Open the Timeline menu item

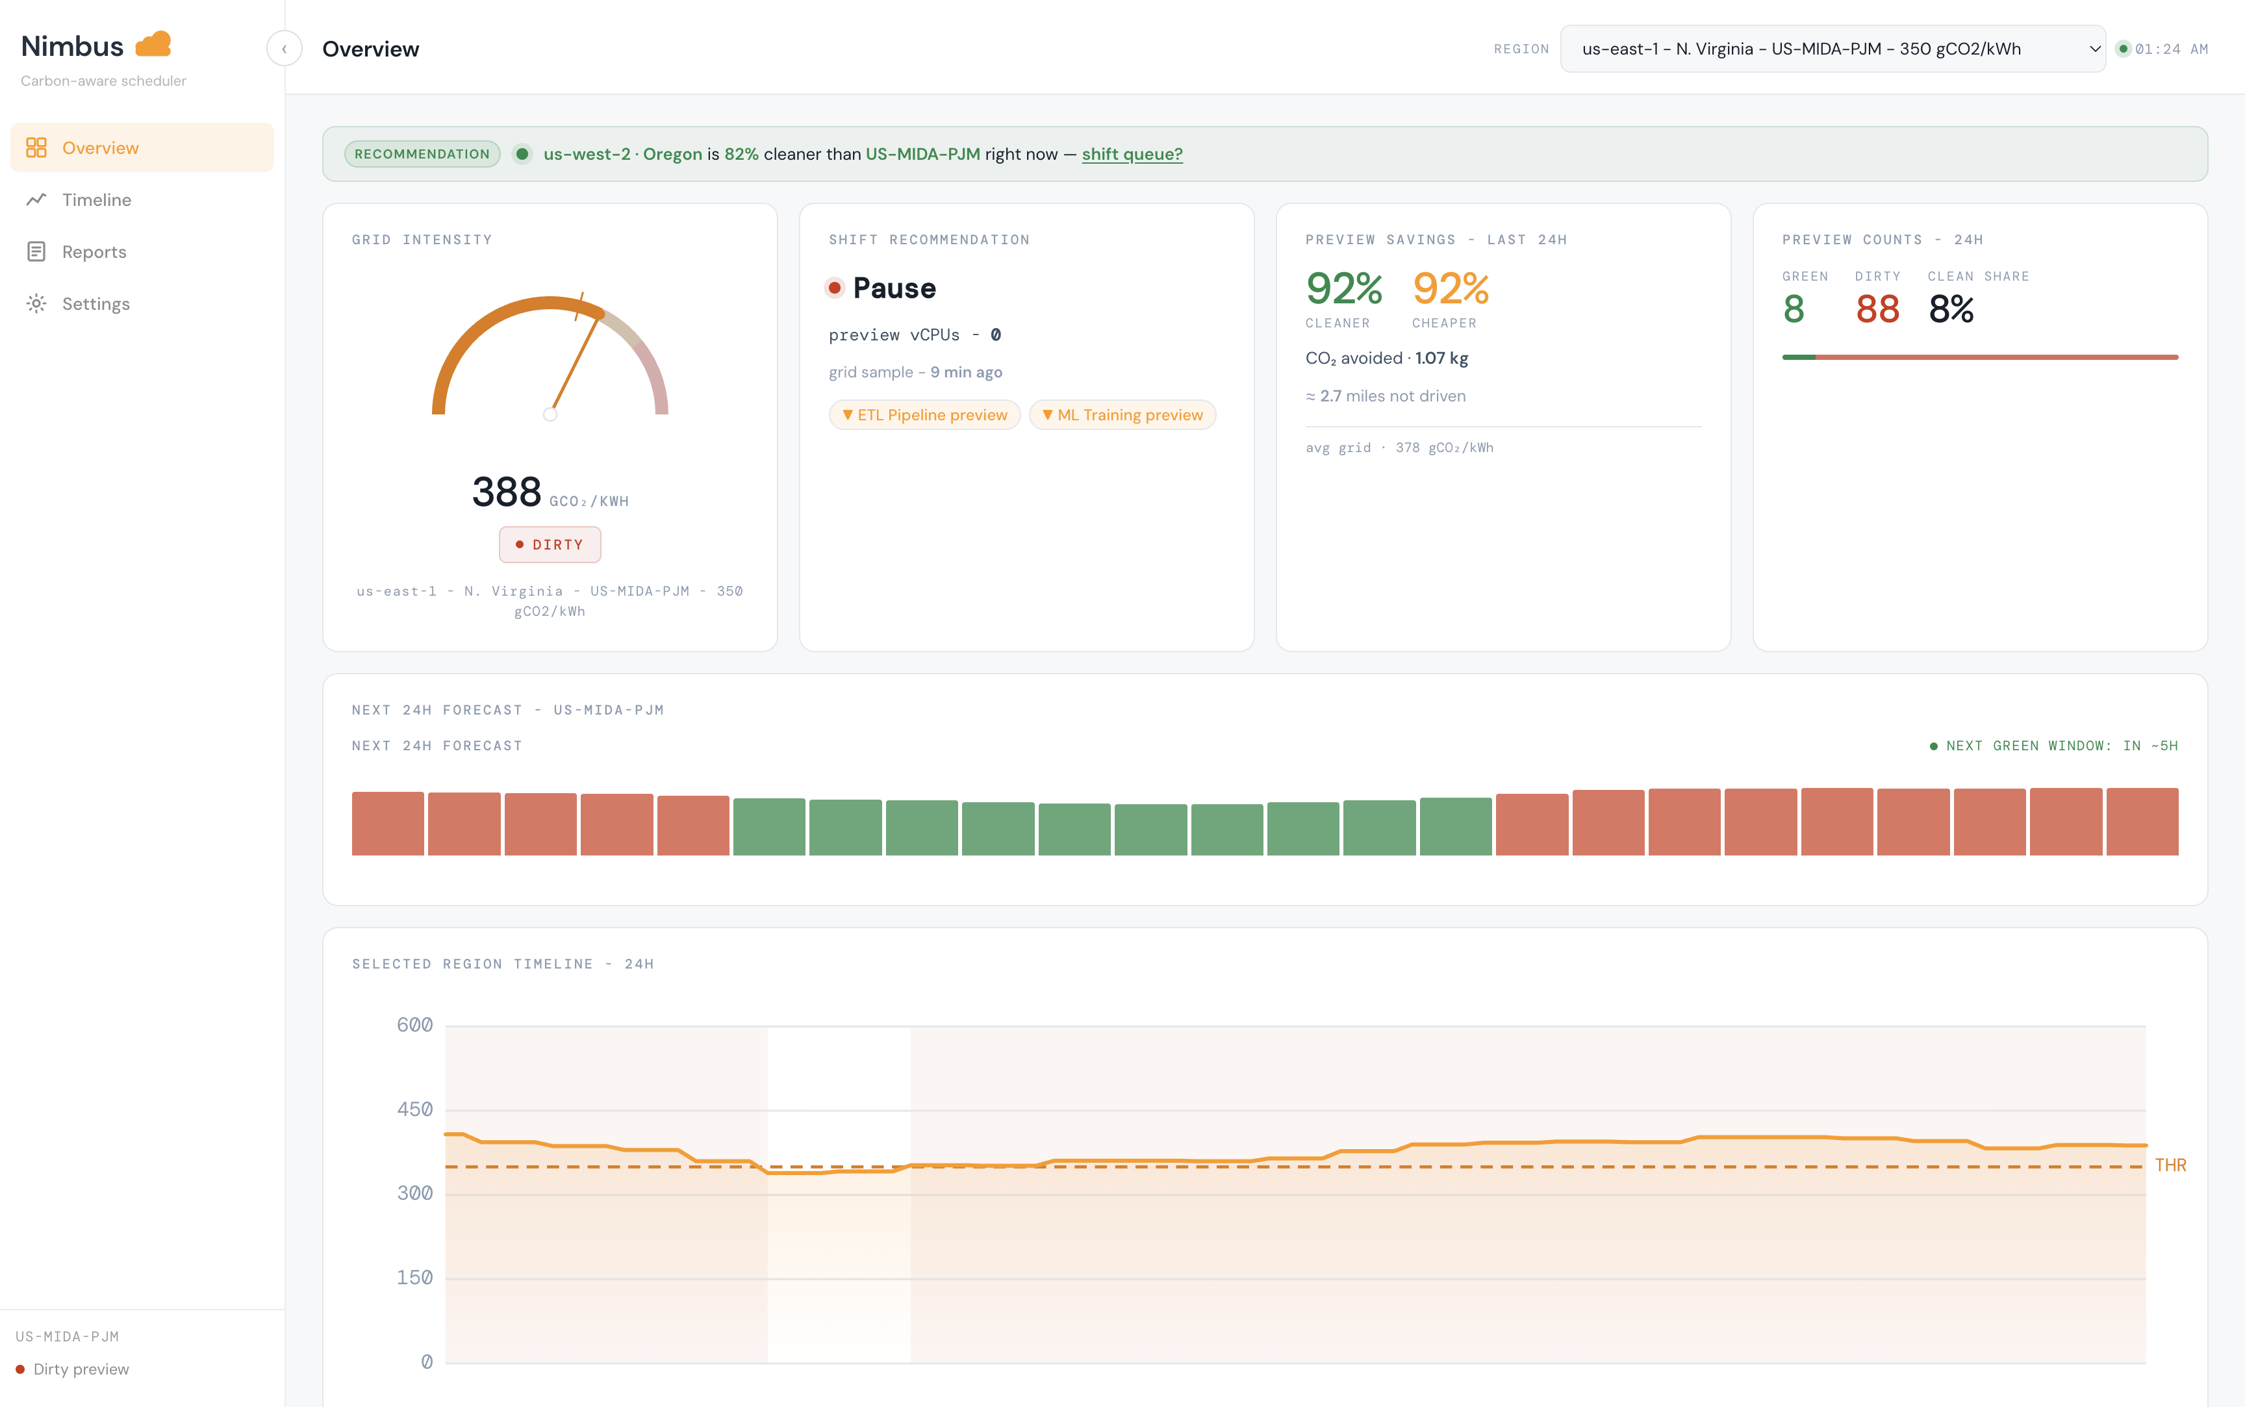click(97, 200)
